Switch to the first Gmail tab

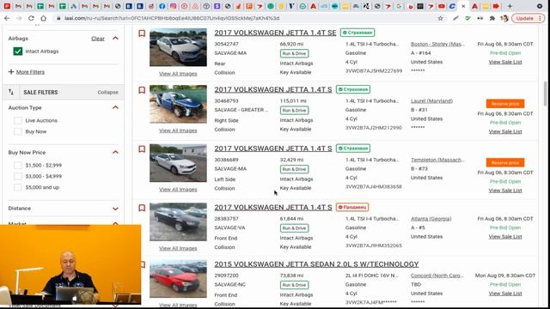point(18,6)
